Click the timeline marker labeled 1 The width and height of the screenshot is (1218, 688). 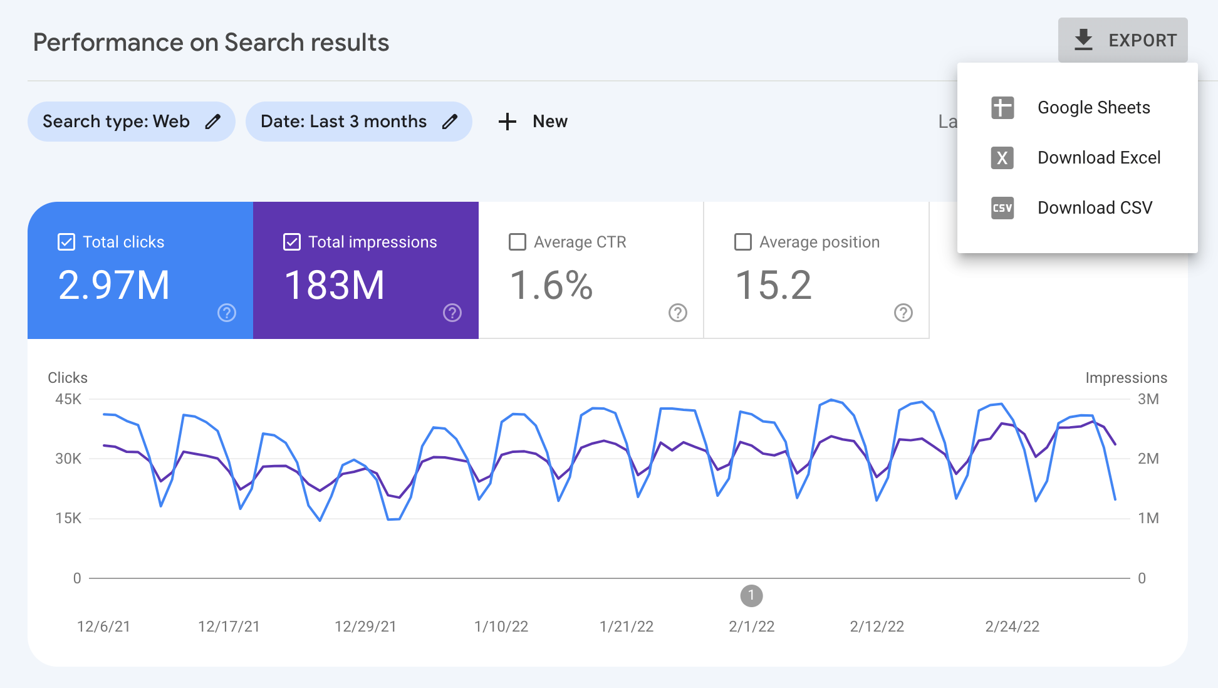[749, 594]
